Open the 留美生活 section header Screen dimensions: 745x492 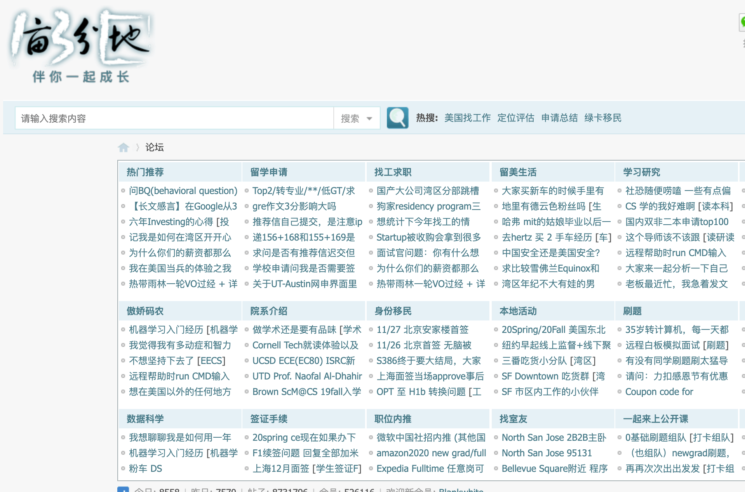click(518, 172)
